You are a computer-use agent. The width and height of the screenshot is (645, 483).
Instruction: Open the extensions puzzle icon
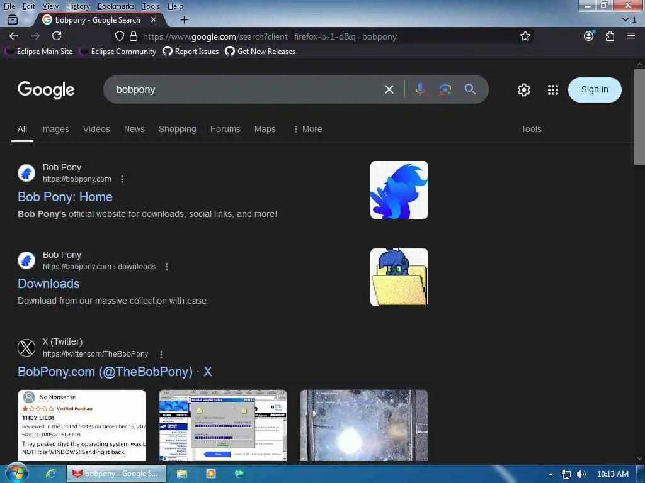610,36
